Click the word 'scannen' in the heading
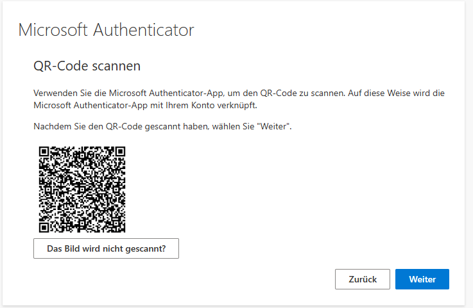473x308 pixels. pos(116,67)
